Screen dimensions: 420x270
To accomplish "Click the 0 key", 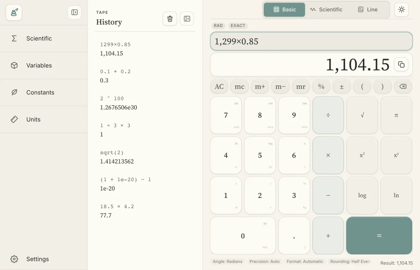I will (x=243, y=236).
